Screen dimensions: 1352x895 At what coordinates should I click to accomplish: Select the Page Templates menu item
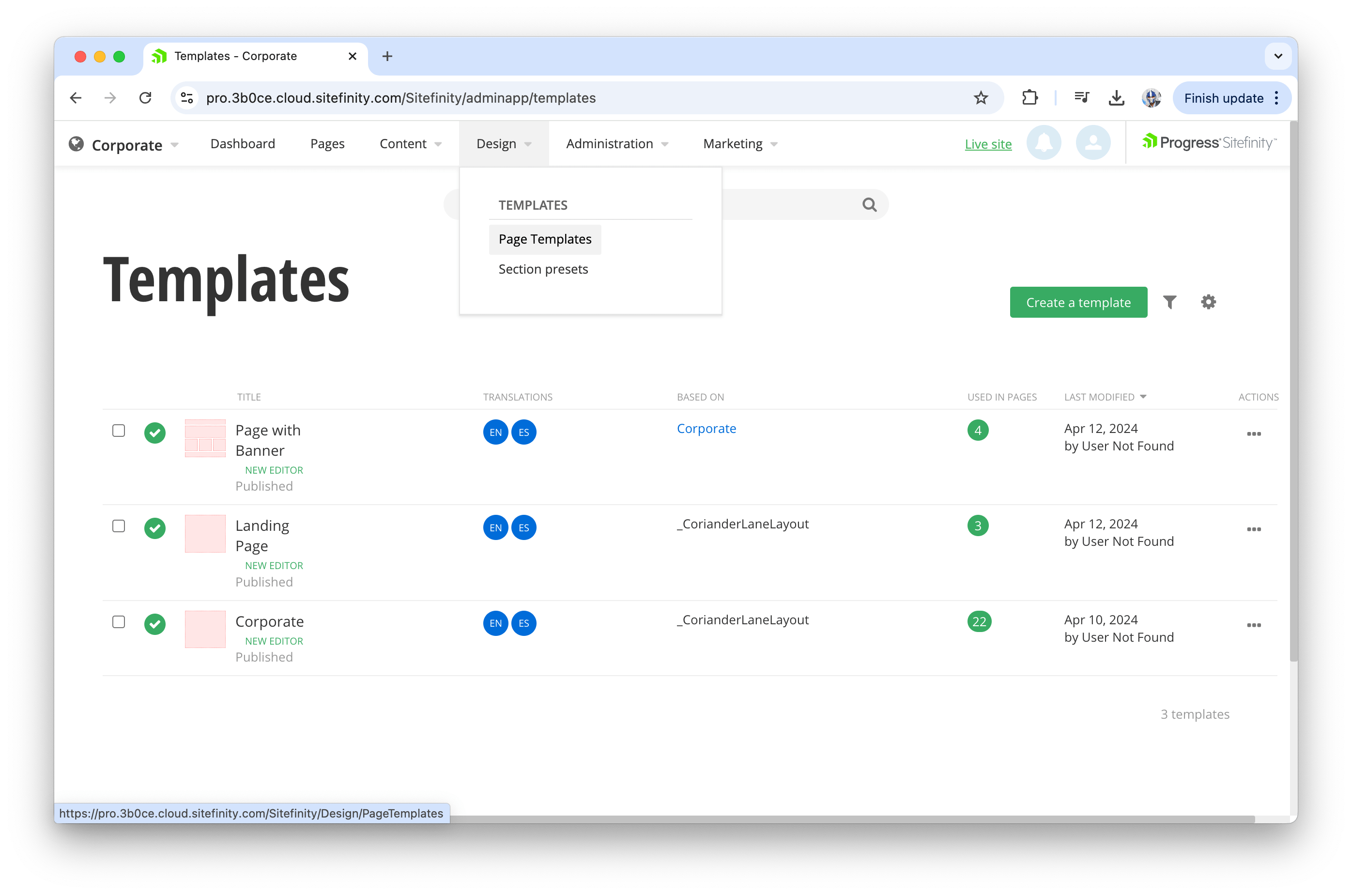[545, 239]
